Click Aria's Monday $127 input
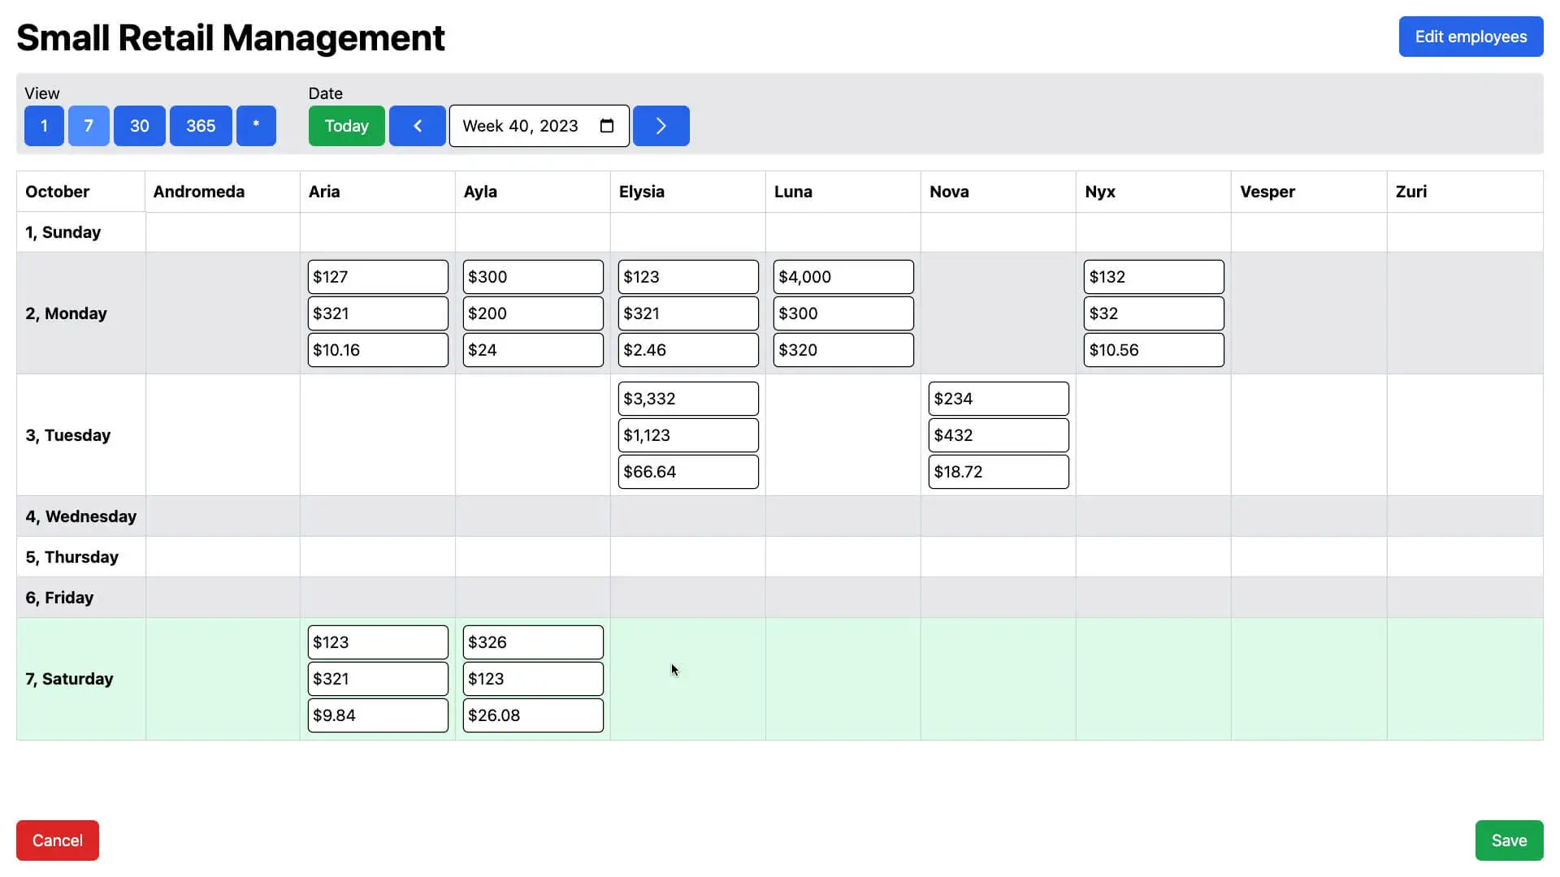 tap(377, 277)
